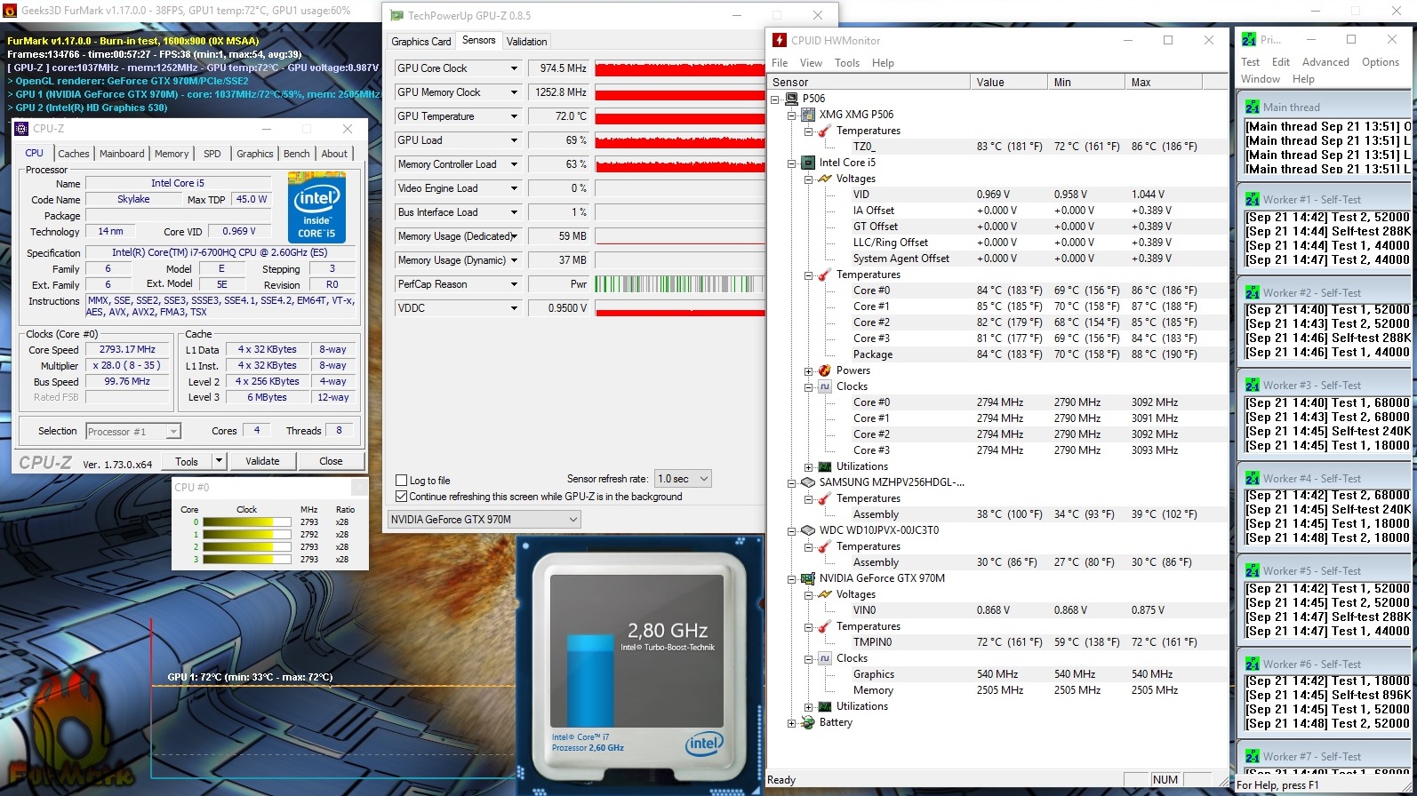The height and width of the screenshot is (796, 1417).
Task: Click the PerfCap Reason green striped graph
Action: click(x=680, y=284)
